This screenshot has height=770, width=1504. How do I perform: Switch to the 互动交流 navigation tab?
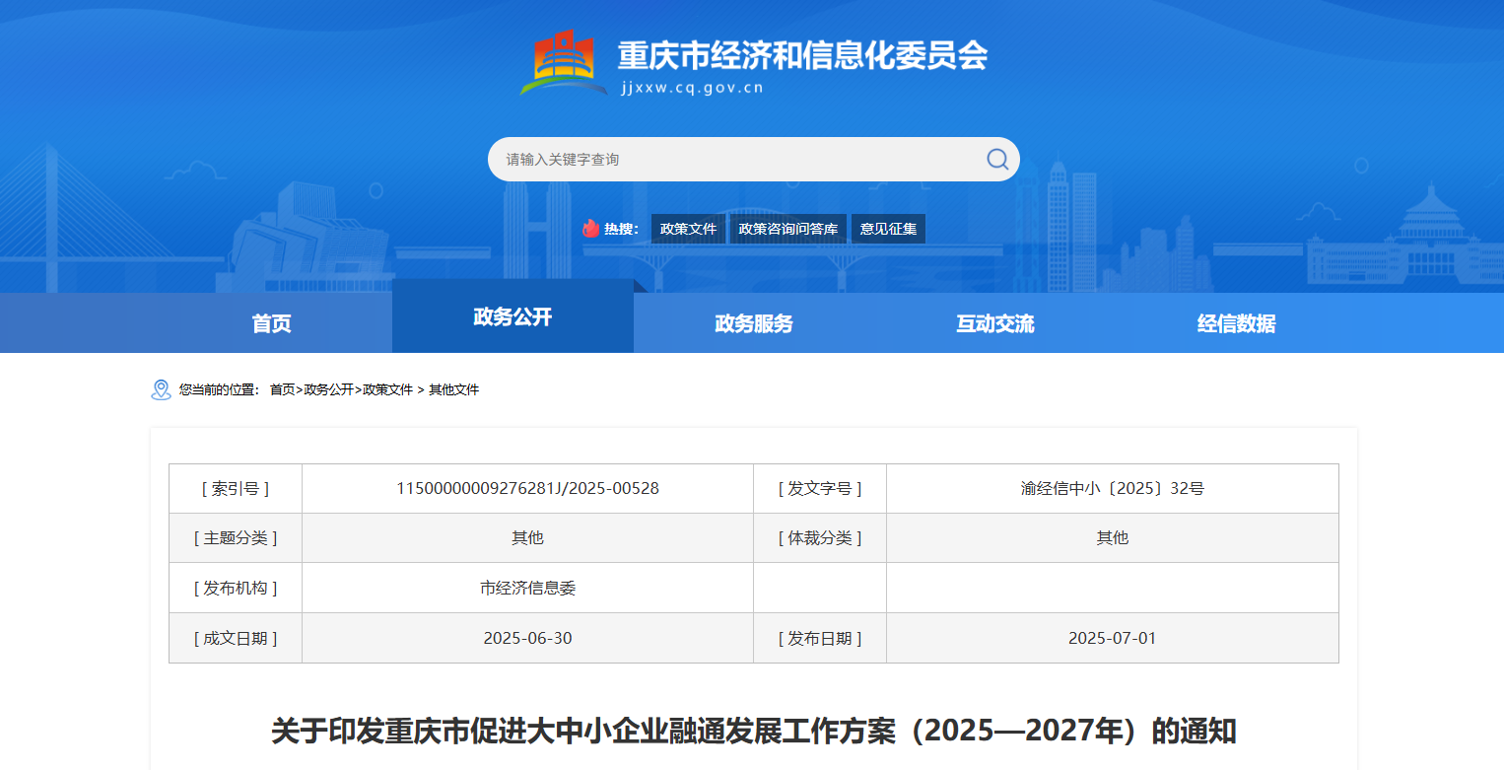click(995, 323)
